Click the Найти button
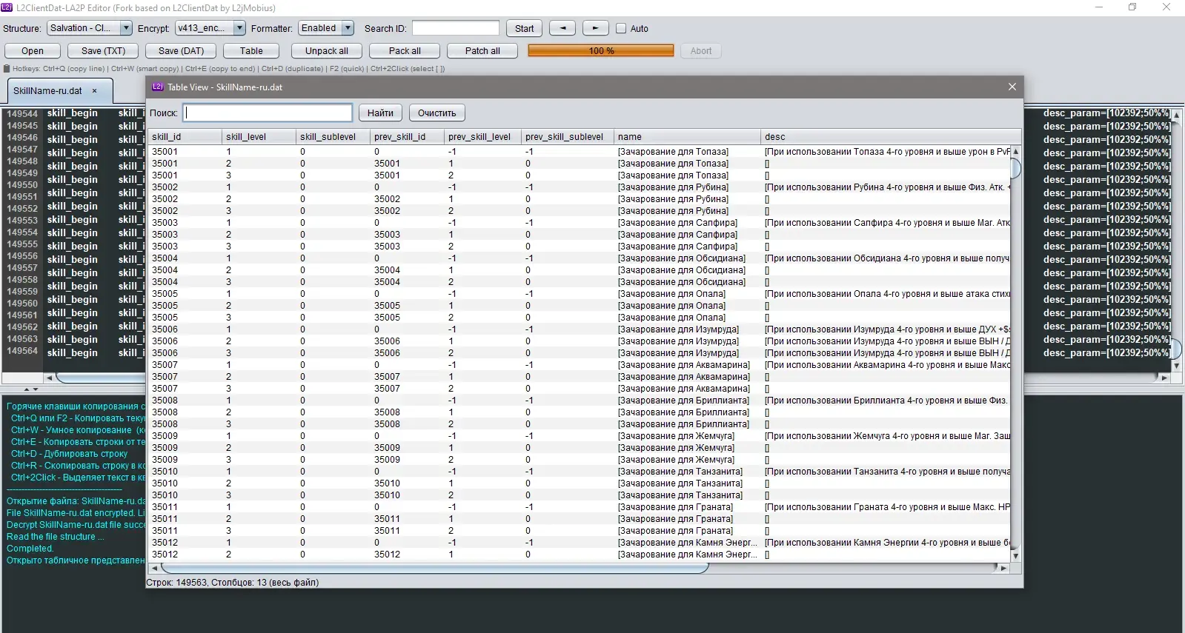The width and height of the screenshot is (1185, 633). click(x=380, y=113)
